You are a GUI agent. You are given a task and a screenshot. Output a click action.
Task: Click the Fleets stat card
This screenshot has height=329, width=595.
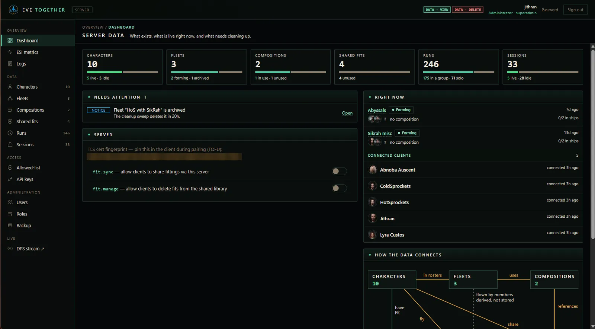206,67
